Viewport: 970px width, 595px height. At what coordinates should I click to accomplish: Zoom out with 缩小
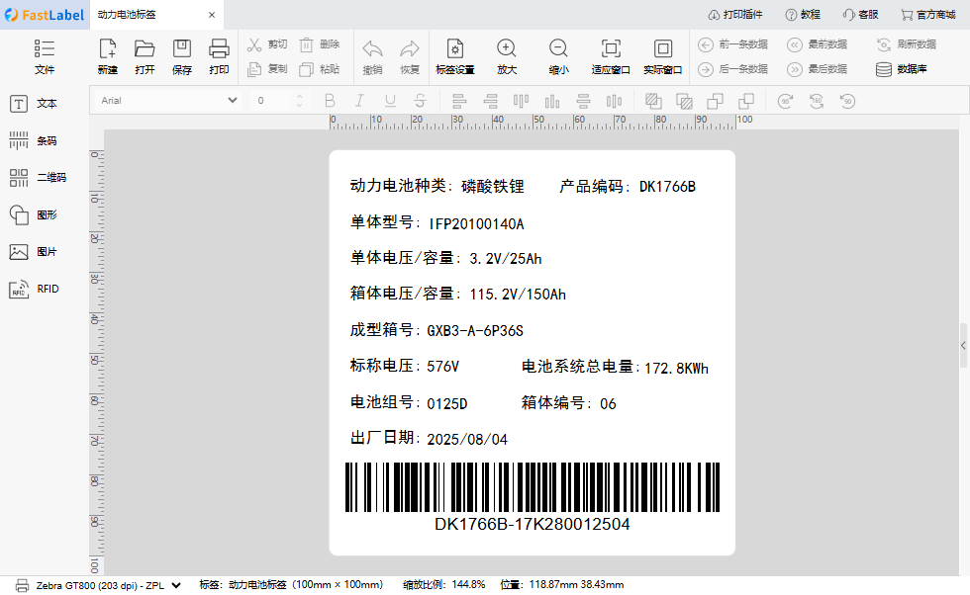coord(558,56)
